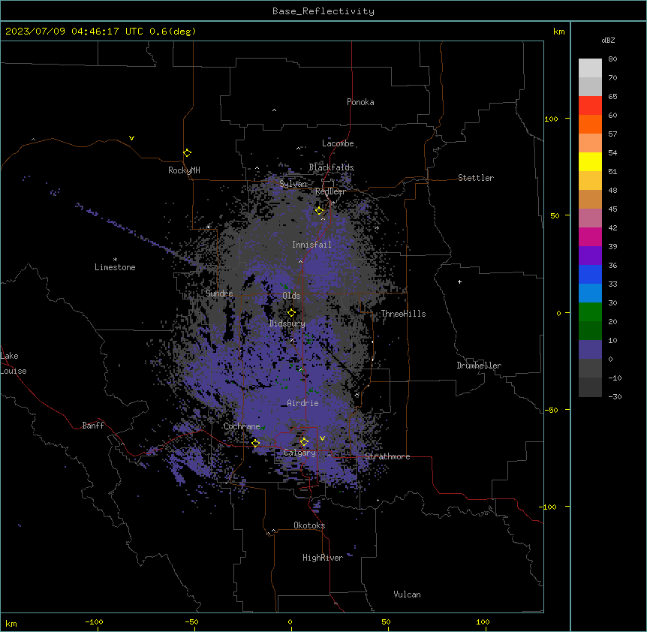Click the dBZ legend heading
Screen dimensions: 647x632
[608, 40]
